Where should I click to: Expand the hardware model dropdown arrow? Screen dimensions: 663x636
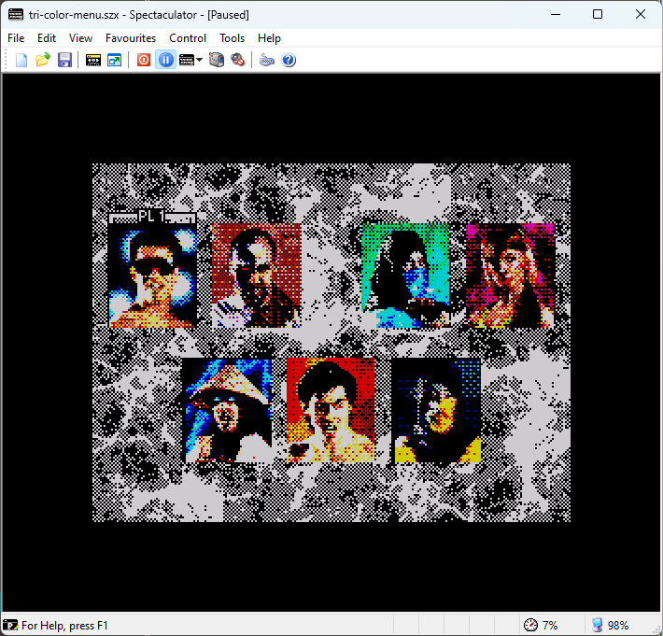tap(200, 60)
